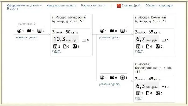Image resolution: width=188 pixels, height=106 pixels.
Task: Click the chess king icon in Мячковский card
Action: click(x=55, y=46)
